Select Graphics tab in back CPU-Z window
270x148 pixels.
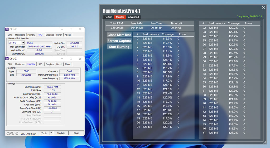[50, 35]
